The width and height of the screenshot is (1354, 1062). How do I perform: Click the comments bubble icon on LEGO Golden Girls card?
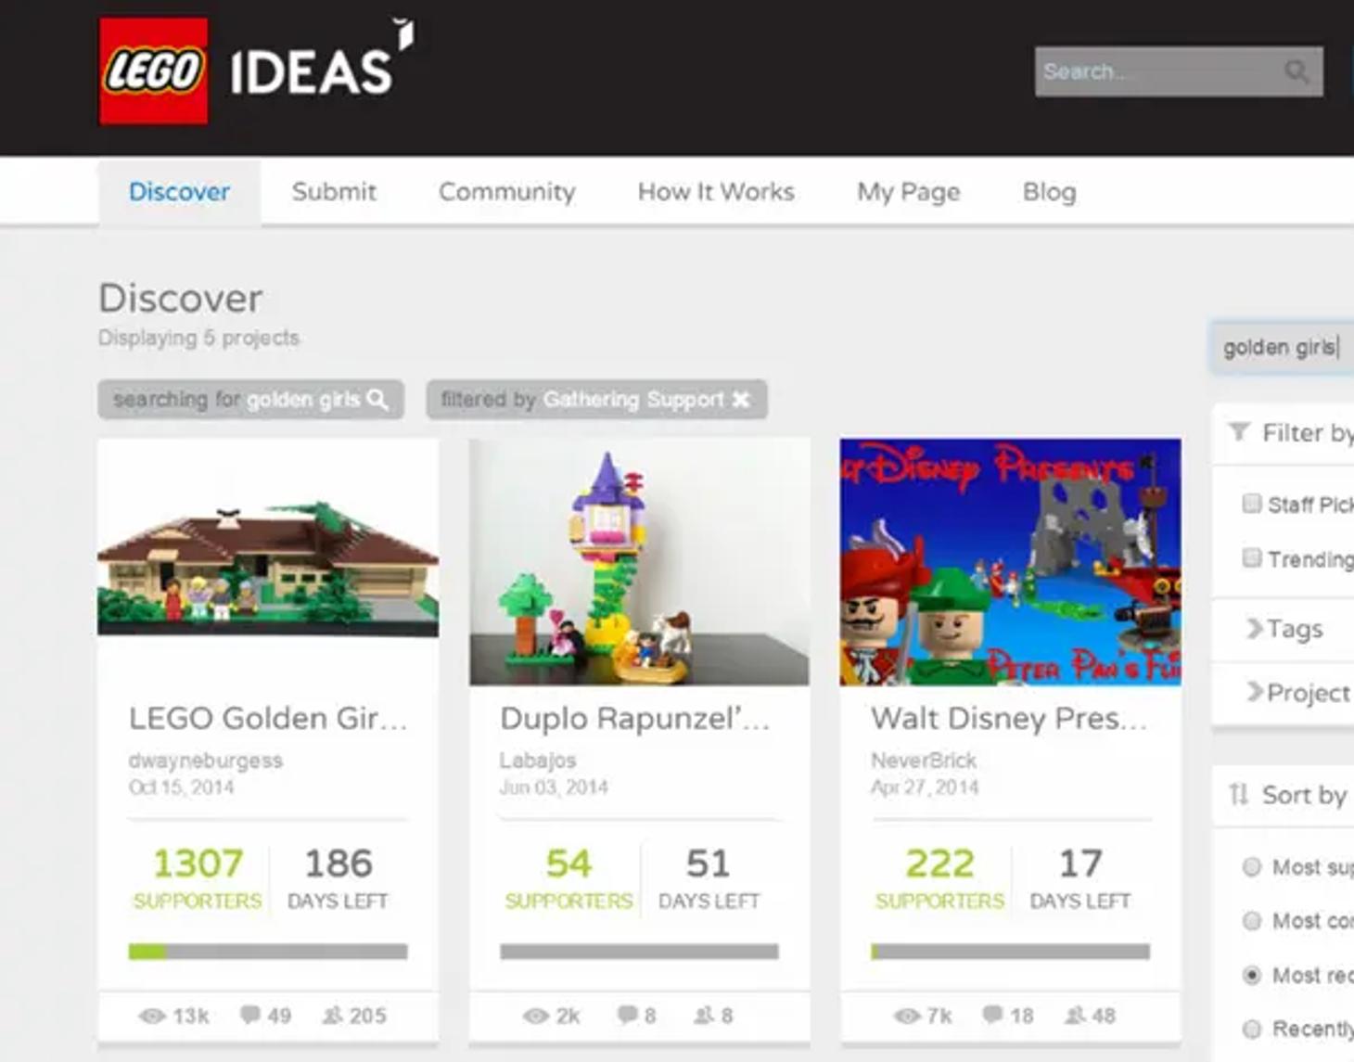(250, 1015)
